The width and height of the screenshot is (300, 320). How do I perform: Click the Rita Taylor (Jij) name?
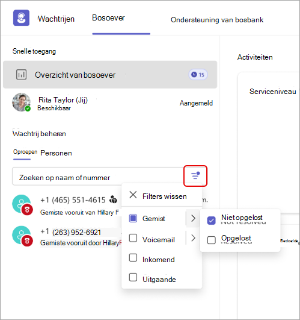click(63, 100)
